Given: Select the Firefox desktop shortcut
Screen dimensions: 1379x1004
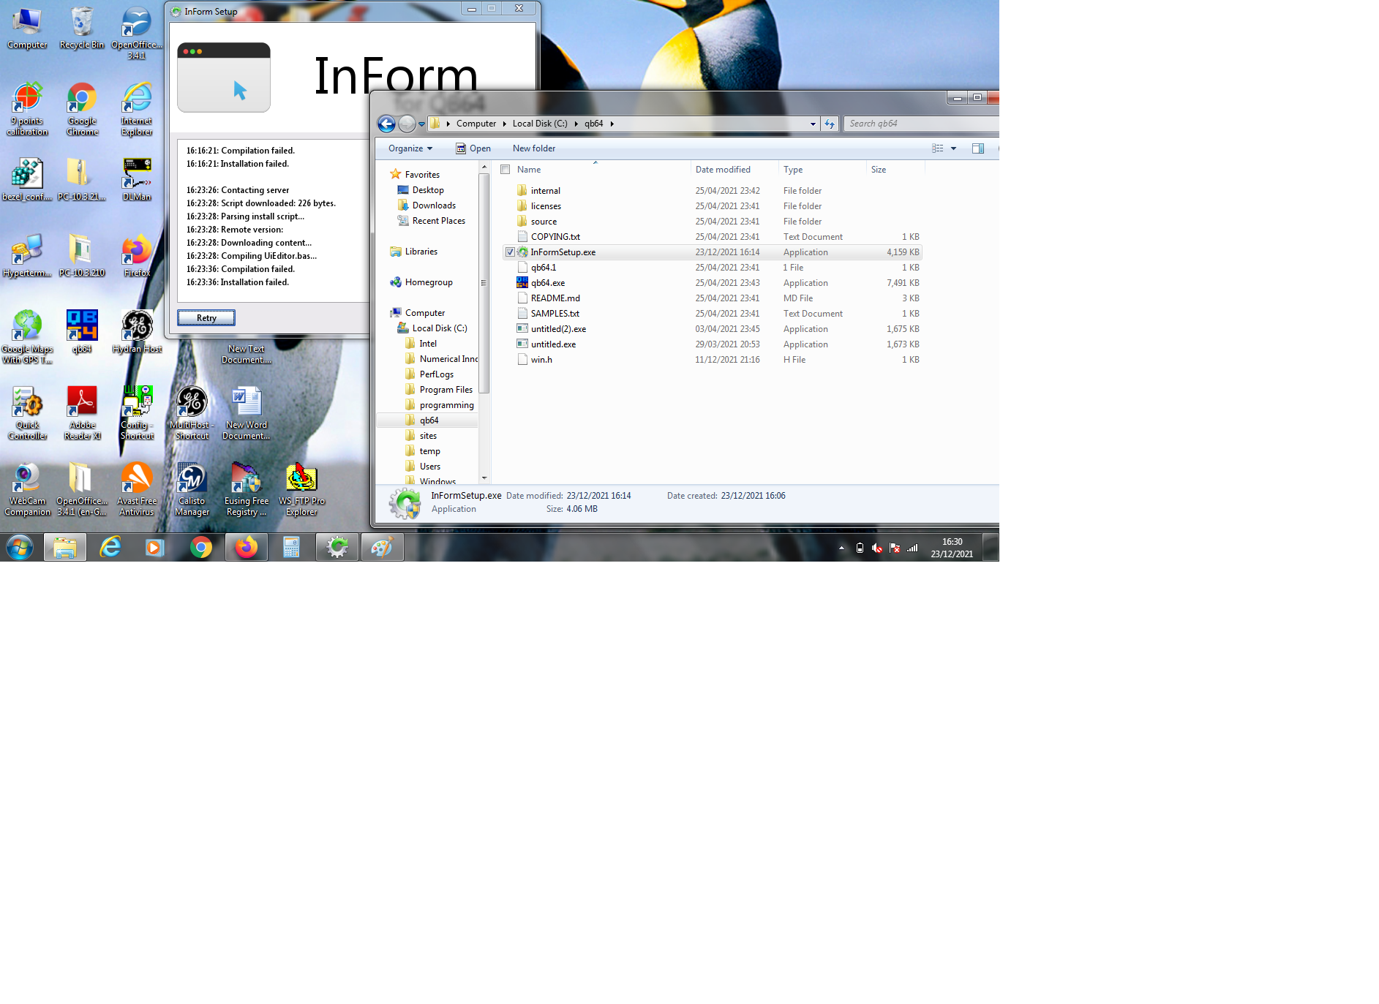Looking at the screenshot, I should pyautogui.click(x=137, y=255).
